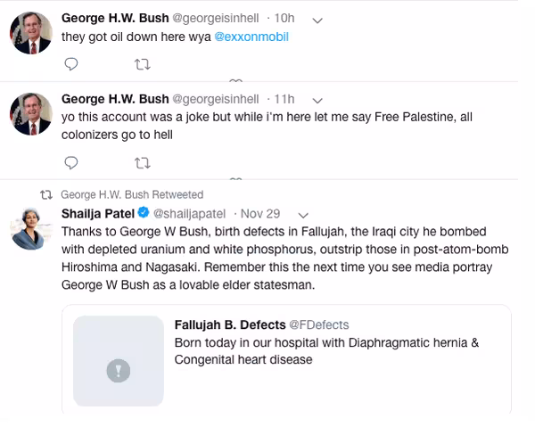Click the unavailable media warning icon
Image resolution: width=535 pixels, height=435 pixels.
(119, 371)
